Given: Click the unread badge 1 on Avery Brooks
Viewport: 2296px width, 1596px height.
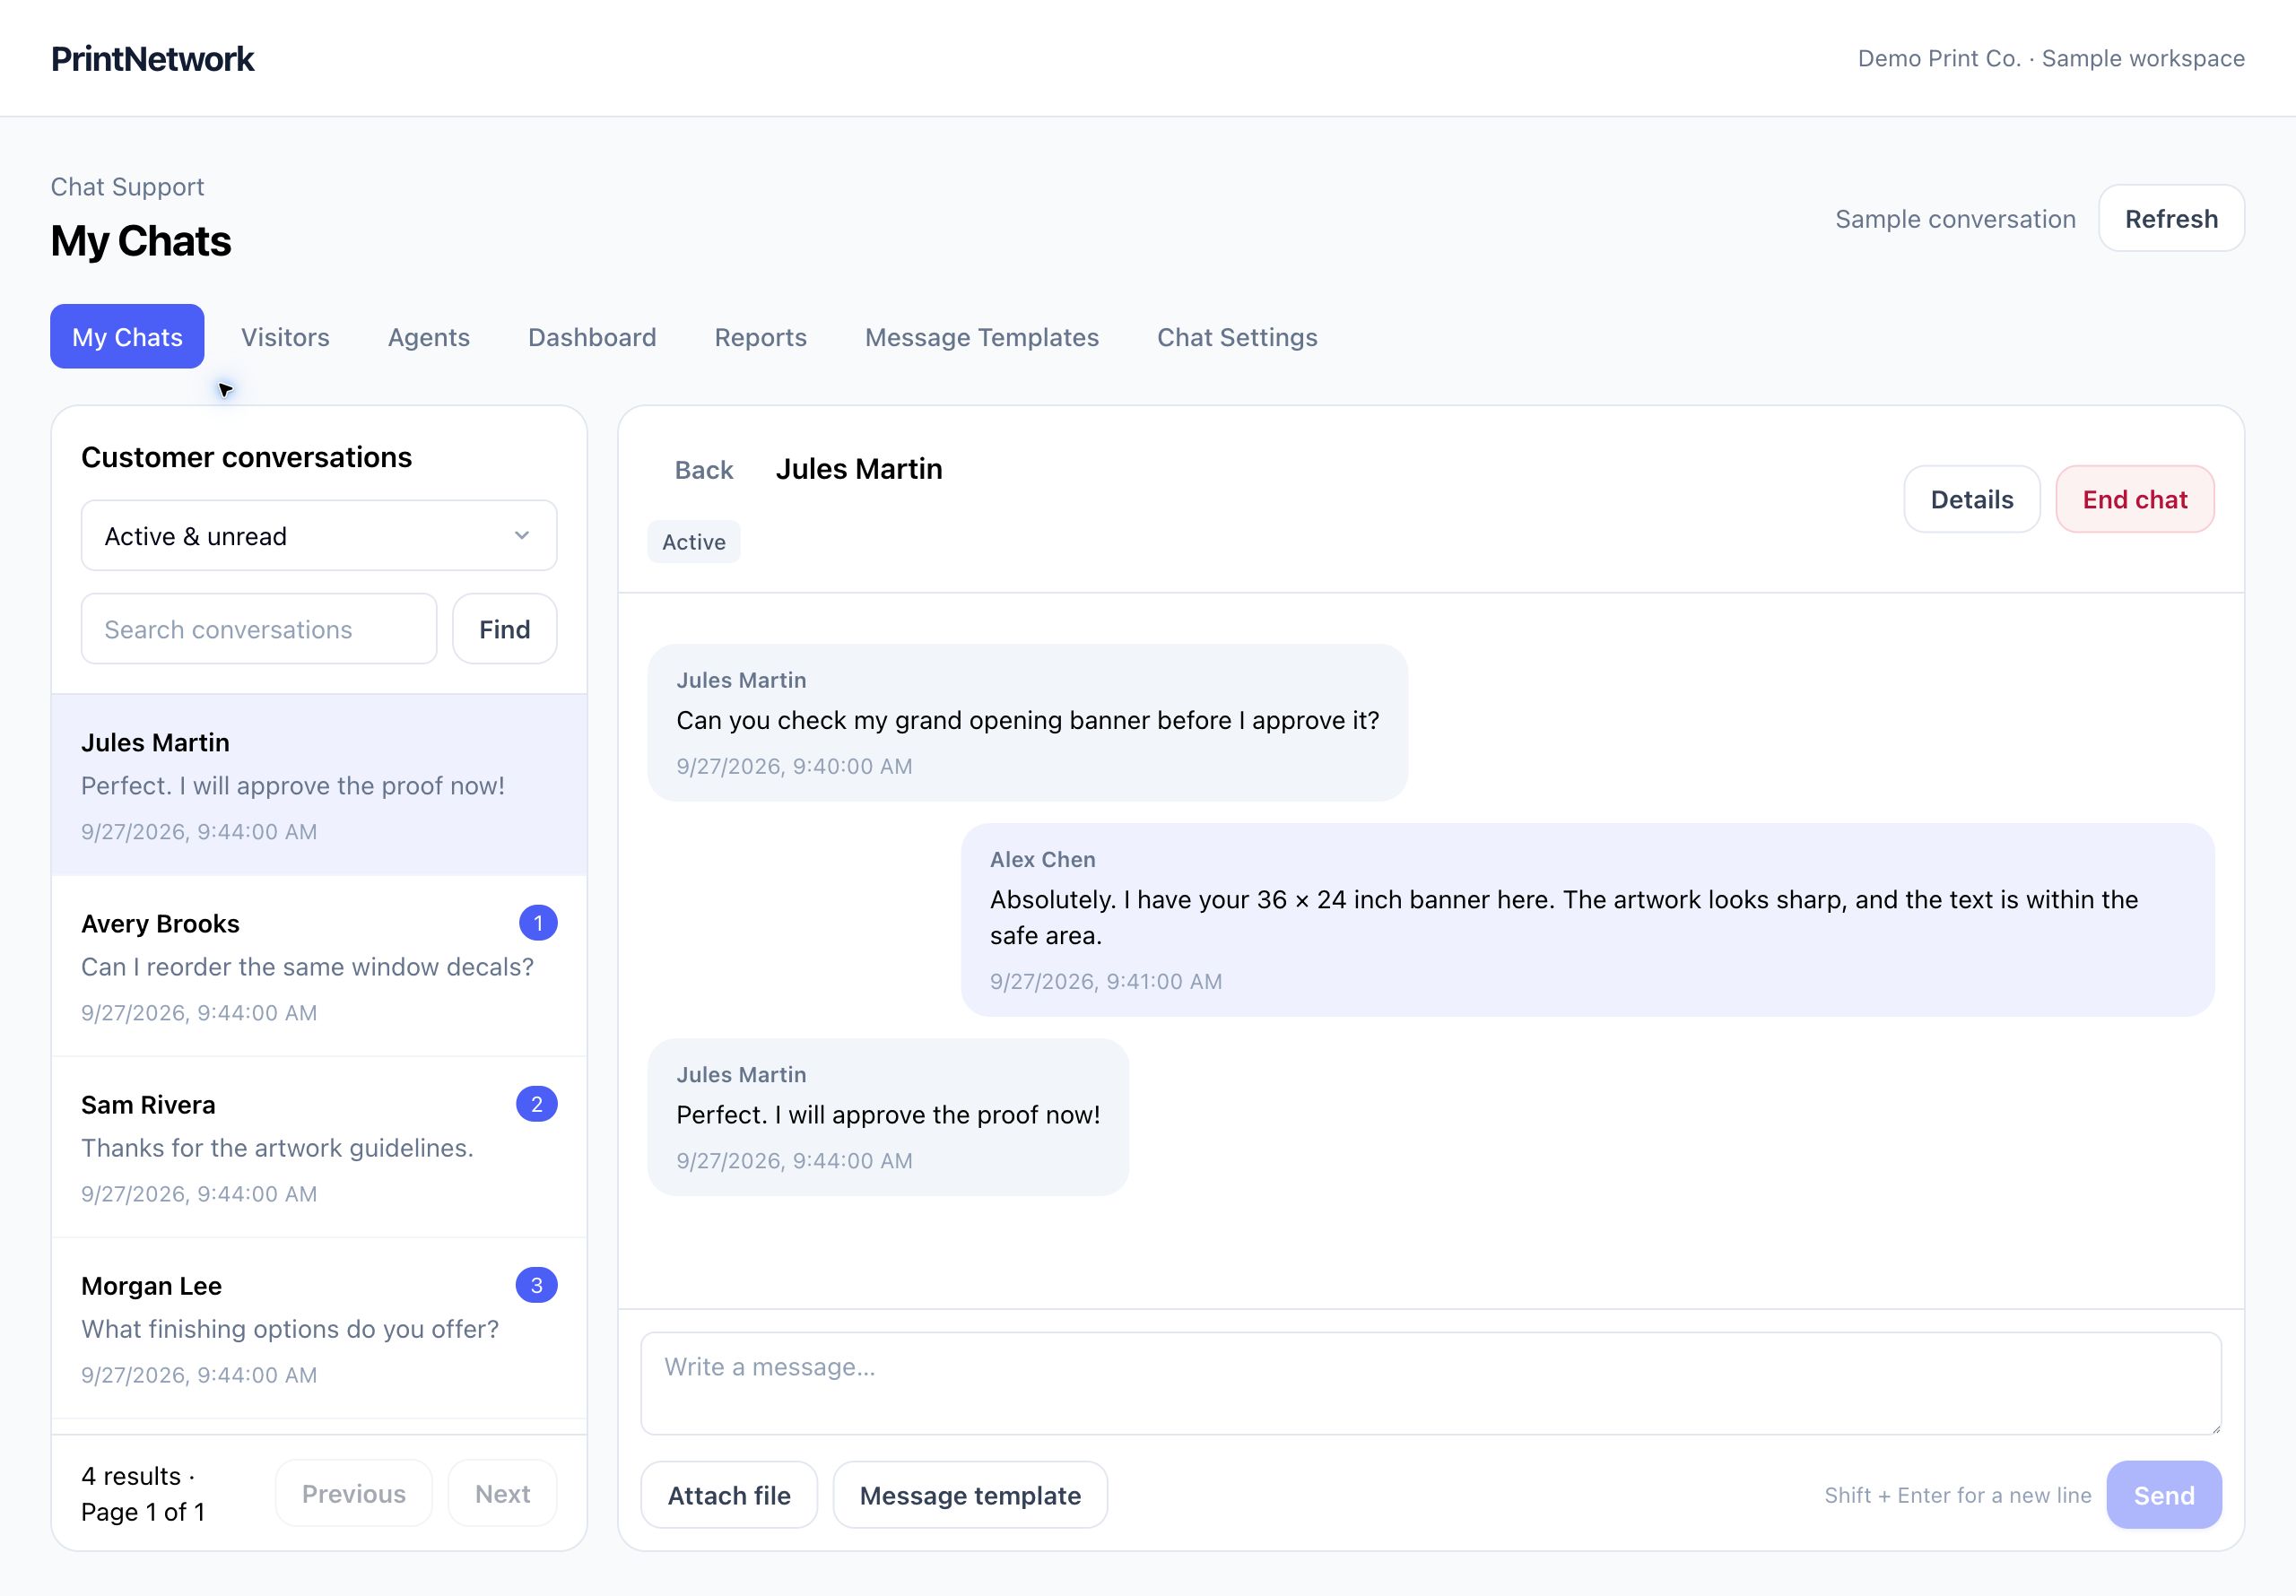Looking at the screenshot, I should (538, 923).
